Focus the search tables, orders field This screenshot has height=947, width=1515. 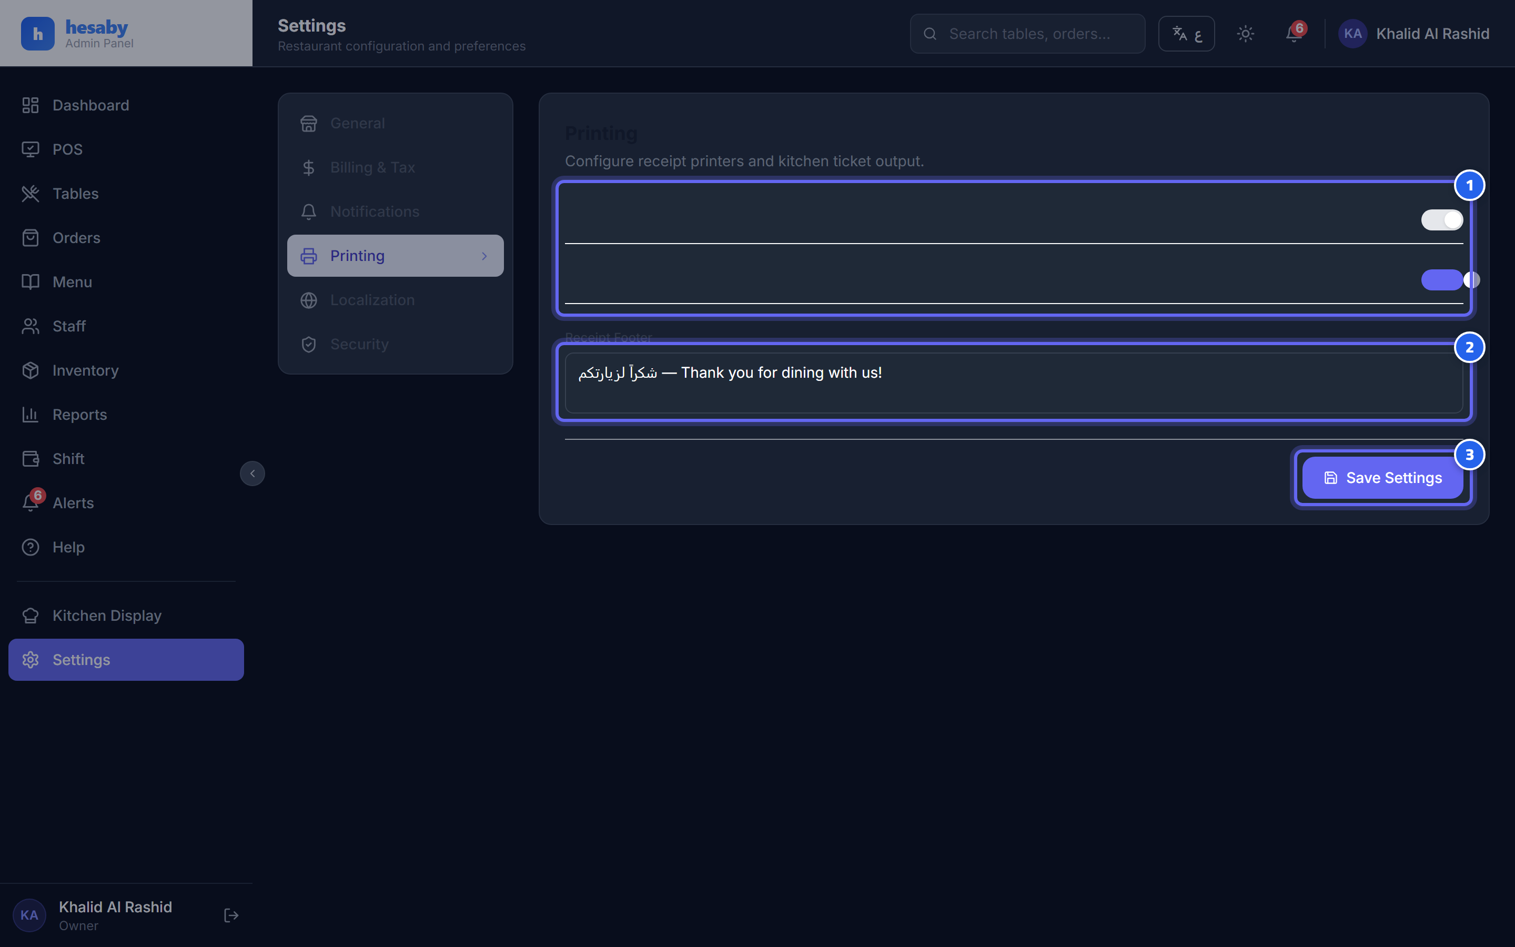click(1027, 34)
